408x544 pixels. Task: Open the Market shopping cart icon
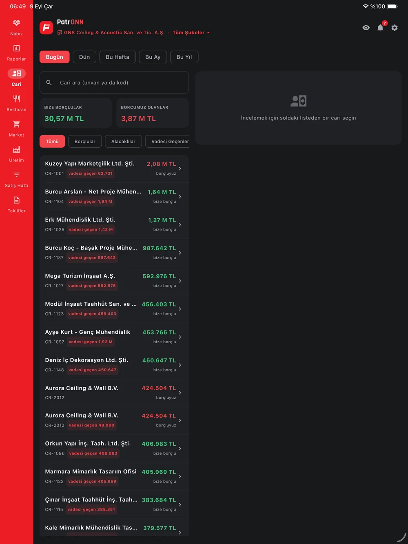point(16,124)
